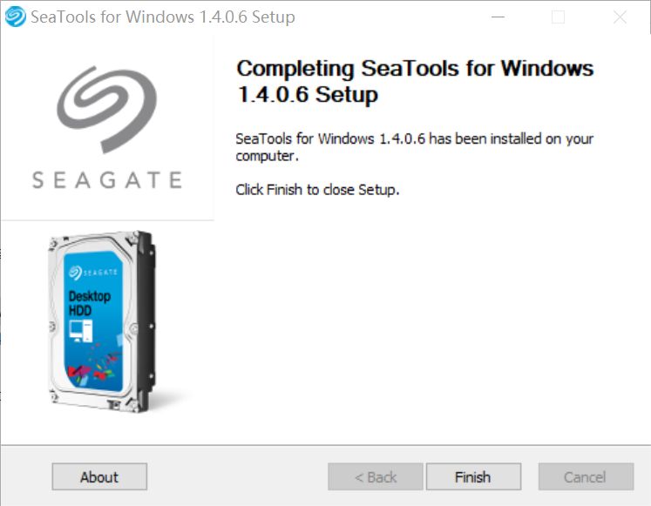
Task: Open the About dialog
Action: click(x=99, y=476)
